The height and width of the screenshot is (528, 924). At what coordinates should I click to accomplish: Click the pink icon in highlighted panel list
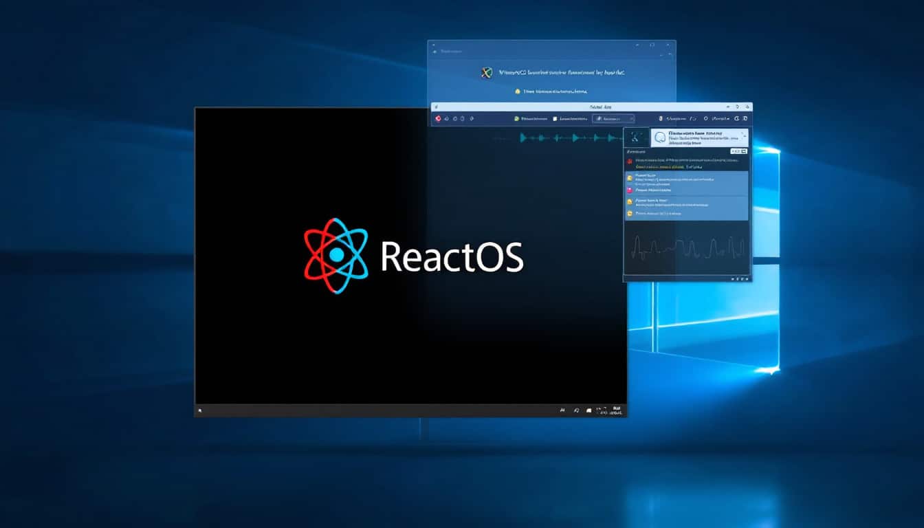click(630, 189)
